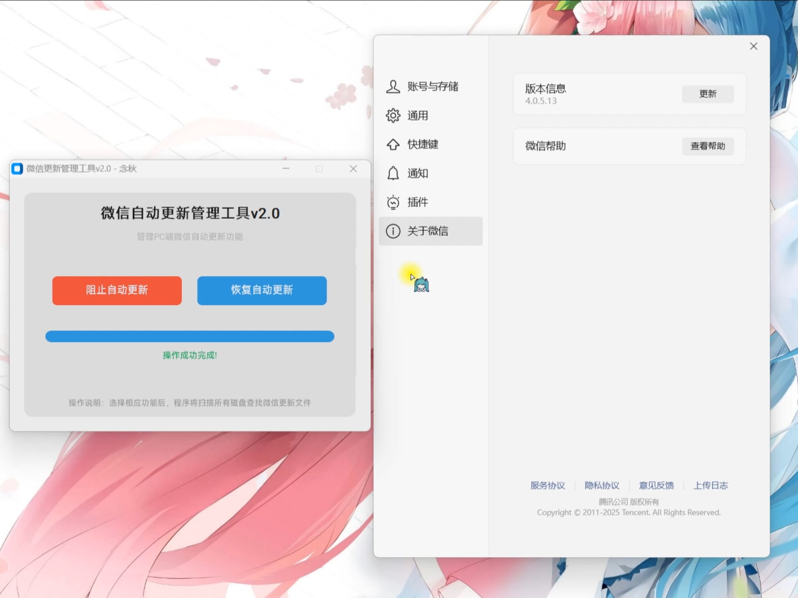Open the 服务协议 link

(x=547, y=485)
